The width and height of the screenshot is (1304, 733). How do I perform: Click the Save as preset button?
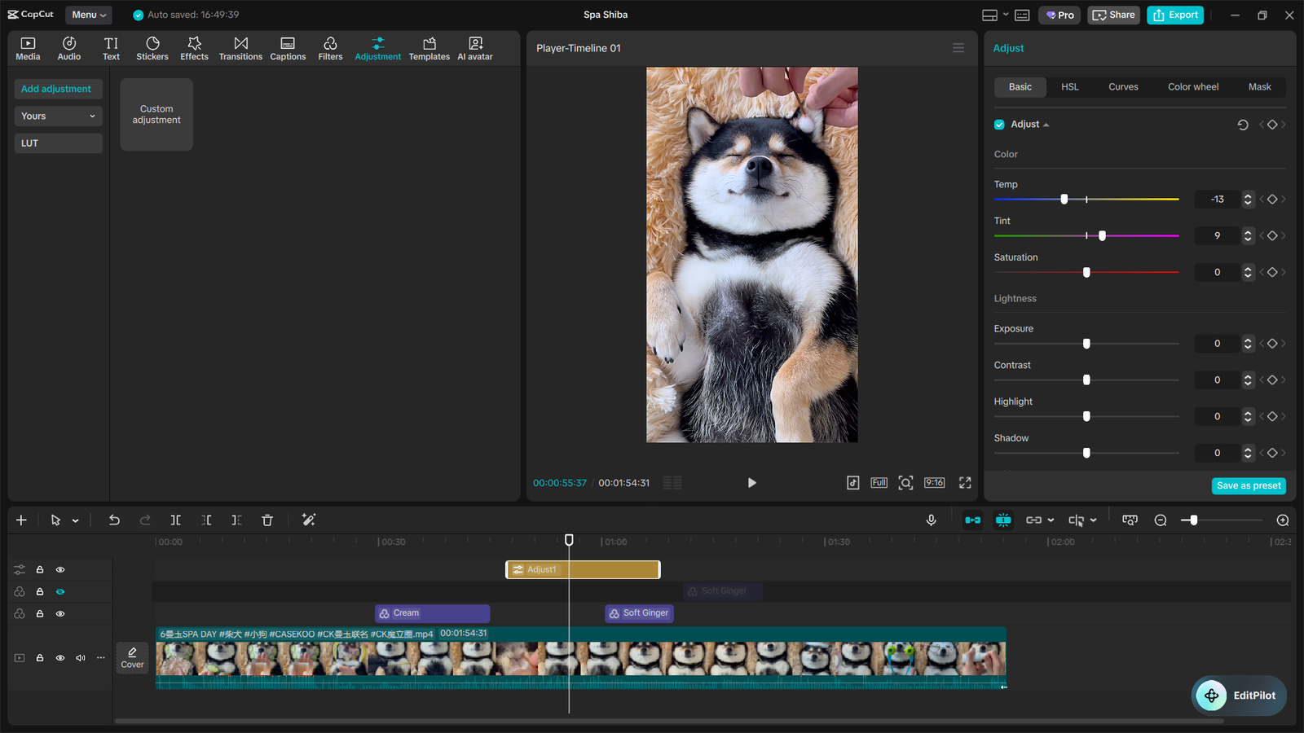[1249, 485]
